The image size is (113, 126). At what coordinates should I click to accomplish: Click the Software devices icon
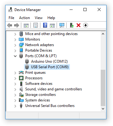pos(21,84)
